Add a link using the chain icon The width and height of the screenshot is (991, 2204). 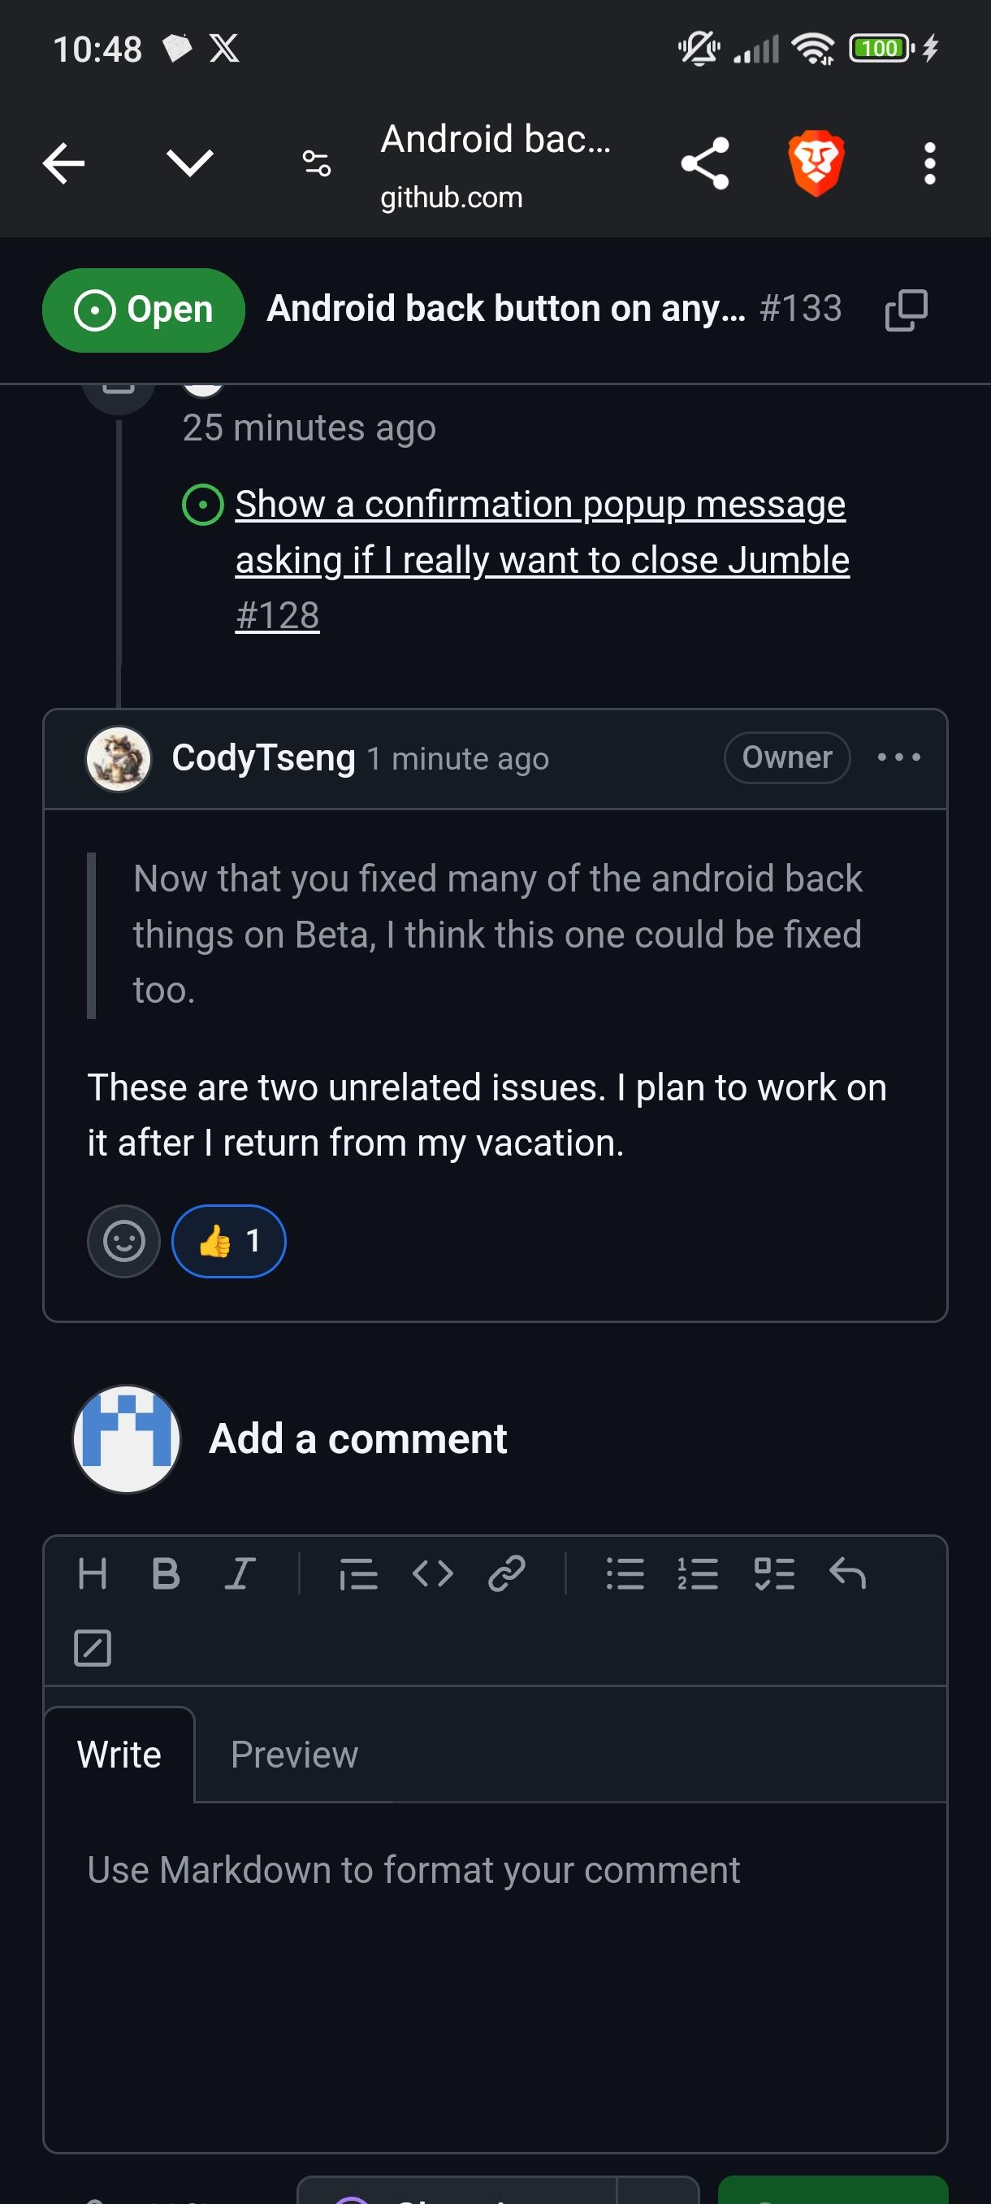(x=506, y=1573)
